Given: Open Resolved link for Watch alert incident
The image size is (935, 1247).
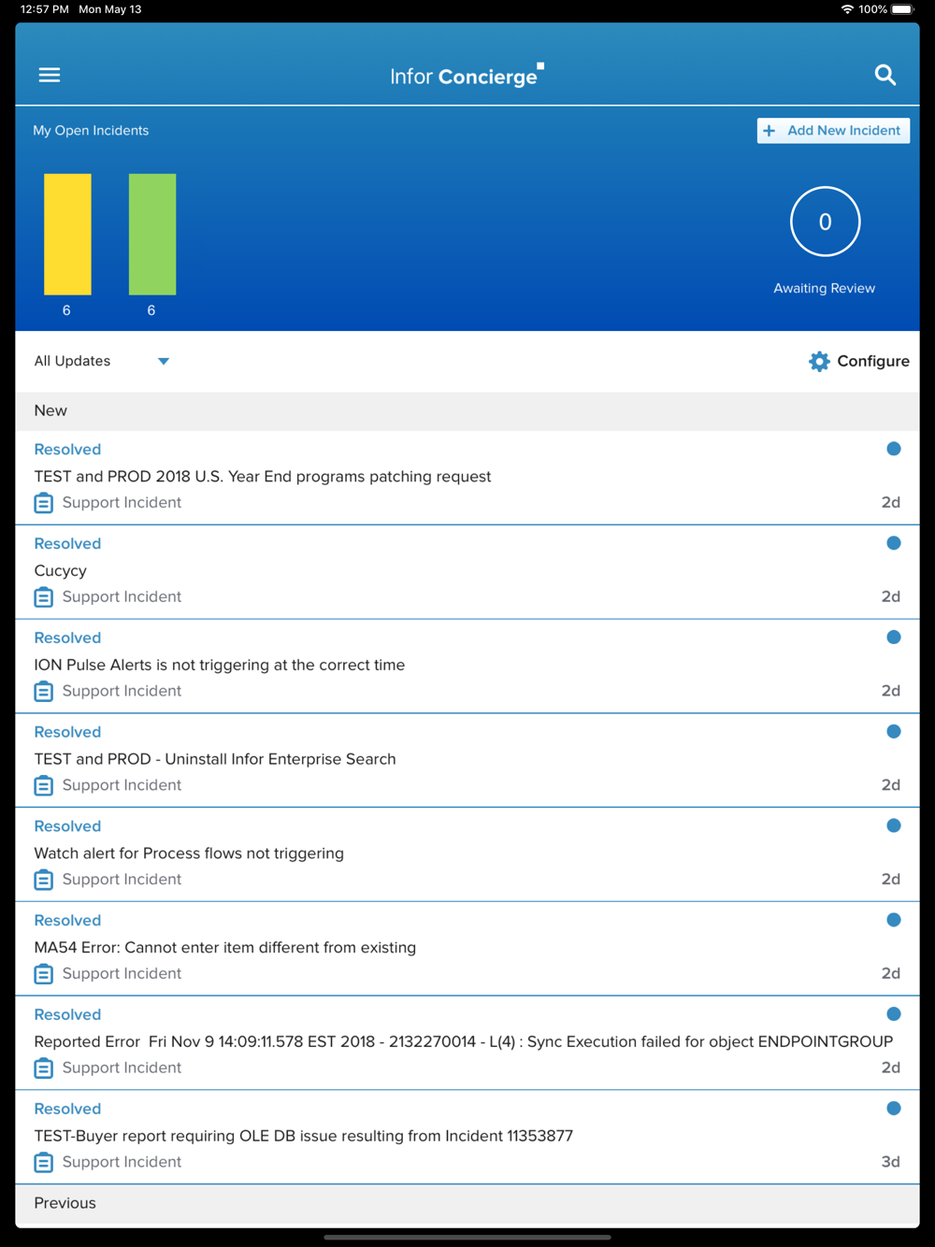Looking at the screenshot, I should point(67,826).
